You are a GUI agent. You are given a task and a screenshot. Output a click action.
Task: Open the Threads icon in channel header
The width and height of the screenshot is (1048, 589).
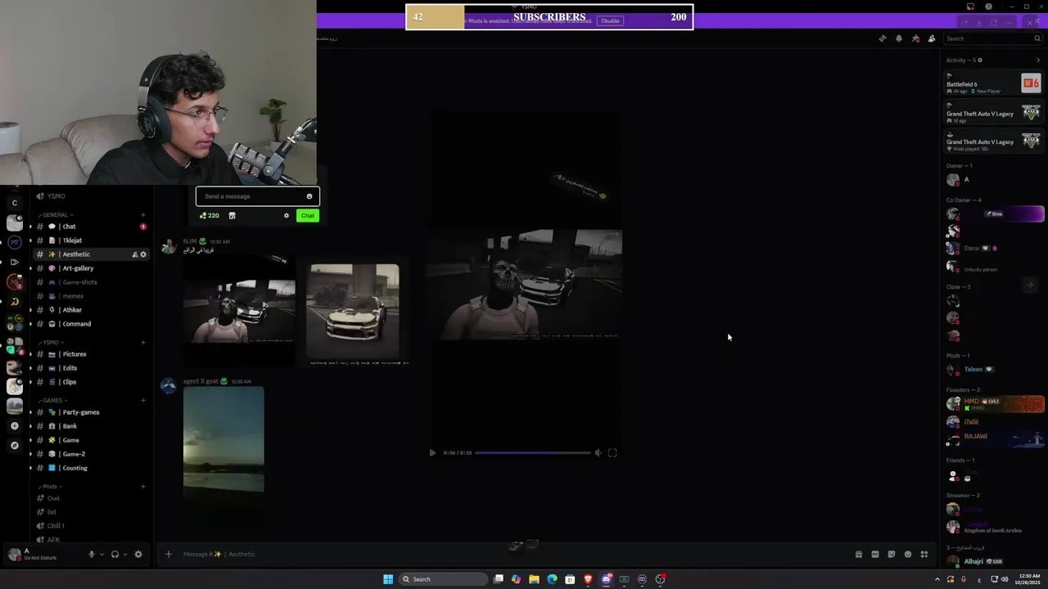pyautogui.click(x=882, y=38)
